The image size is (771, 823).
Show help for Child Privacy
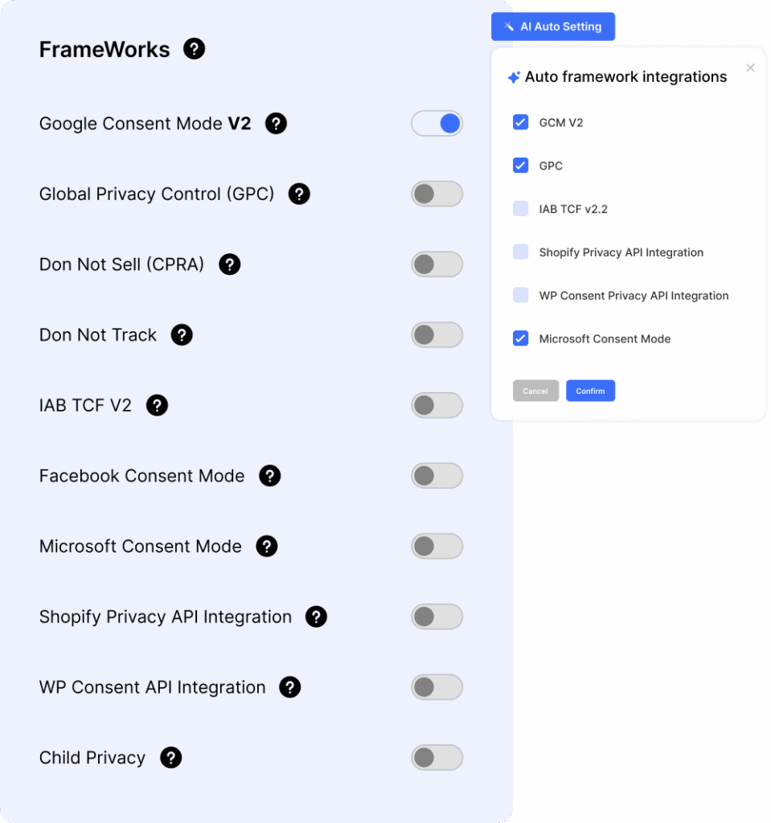click(170, 758)
